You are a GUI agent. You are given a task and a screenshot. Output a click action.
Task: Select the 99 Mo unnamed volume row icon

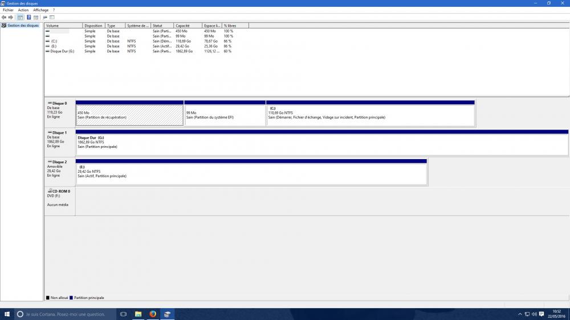47,36
